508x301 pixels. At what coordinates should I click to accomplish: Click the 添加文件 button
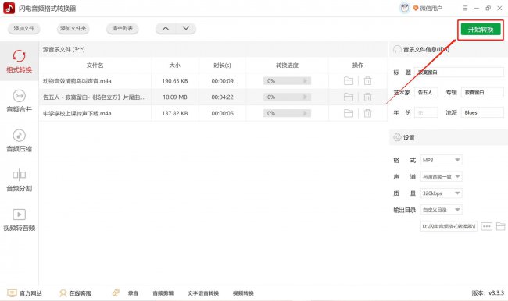click(23, 28)
